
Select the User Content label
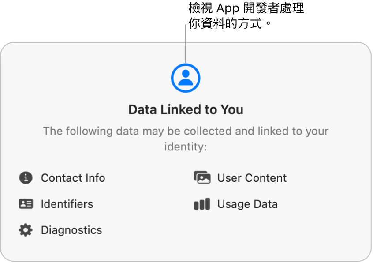(x=252, y=178)
